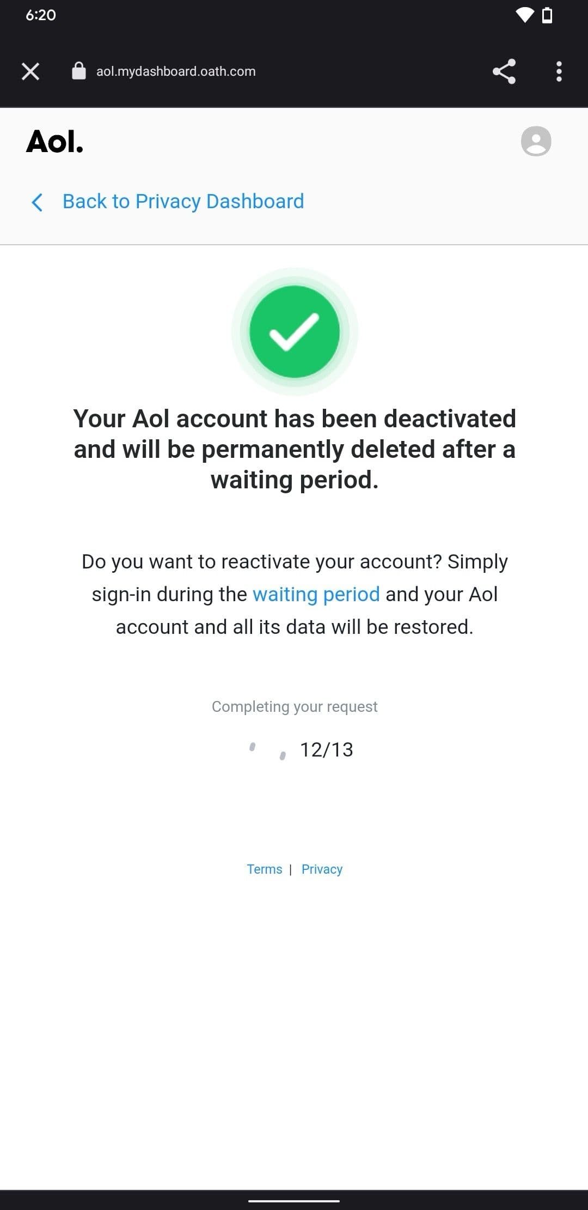
Task: Tap the battery status icon
Action: tap(546, 15)
